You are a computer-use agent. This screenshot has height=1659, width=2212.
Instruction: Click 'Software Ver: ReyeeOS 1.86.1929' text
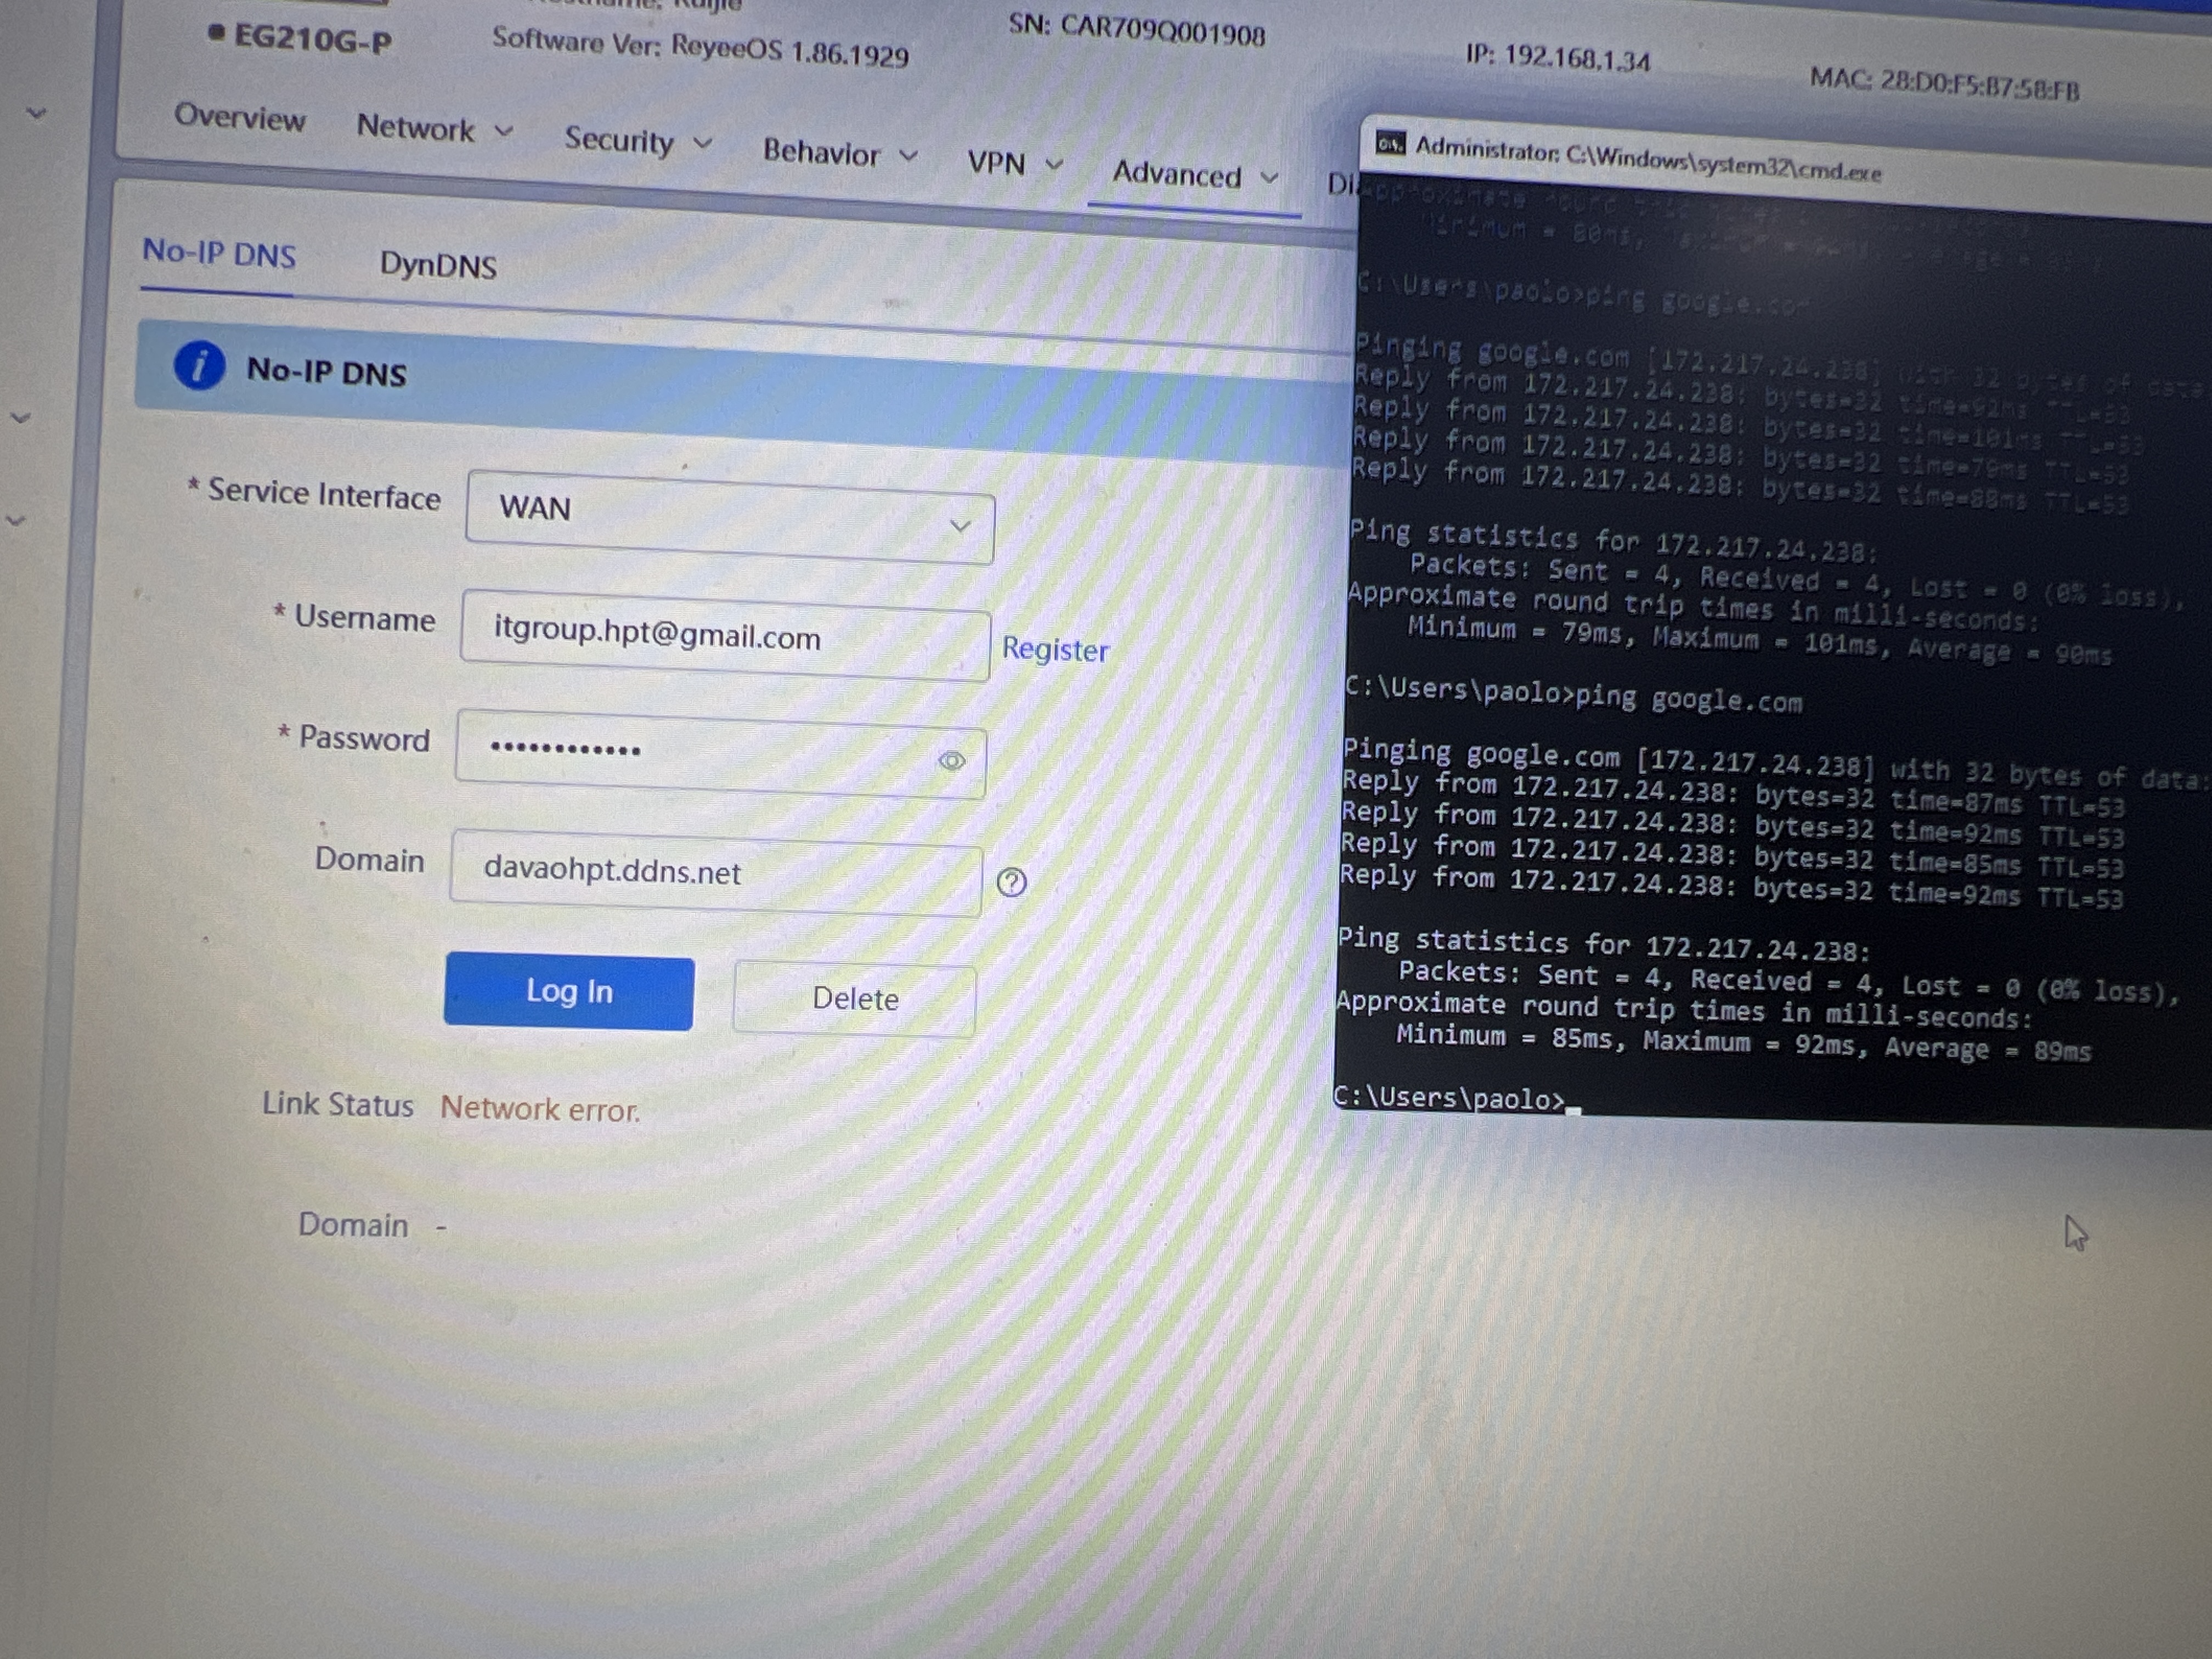(700, 47)
